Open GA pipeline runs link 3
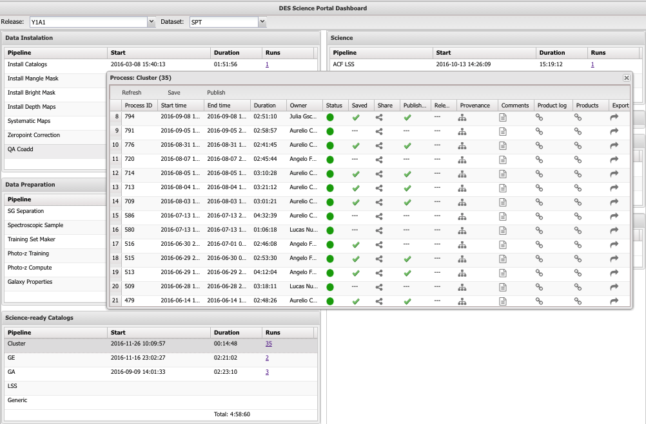 click(x=267, y=372)
